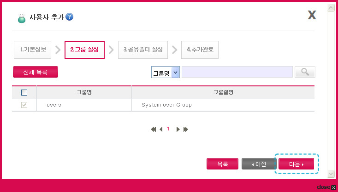
Task: Click the 이전 previous button
Action: point(259,164)
